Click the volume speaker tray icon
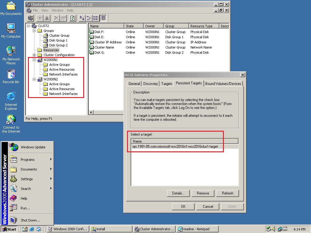311x233 pixels. [274, 229]
